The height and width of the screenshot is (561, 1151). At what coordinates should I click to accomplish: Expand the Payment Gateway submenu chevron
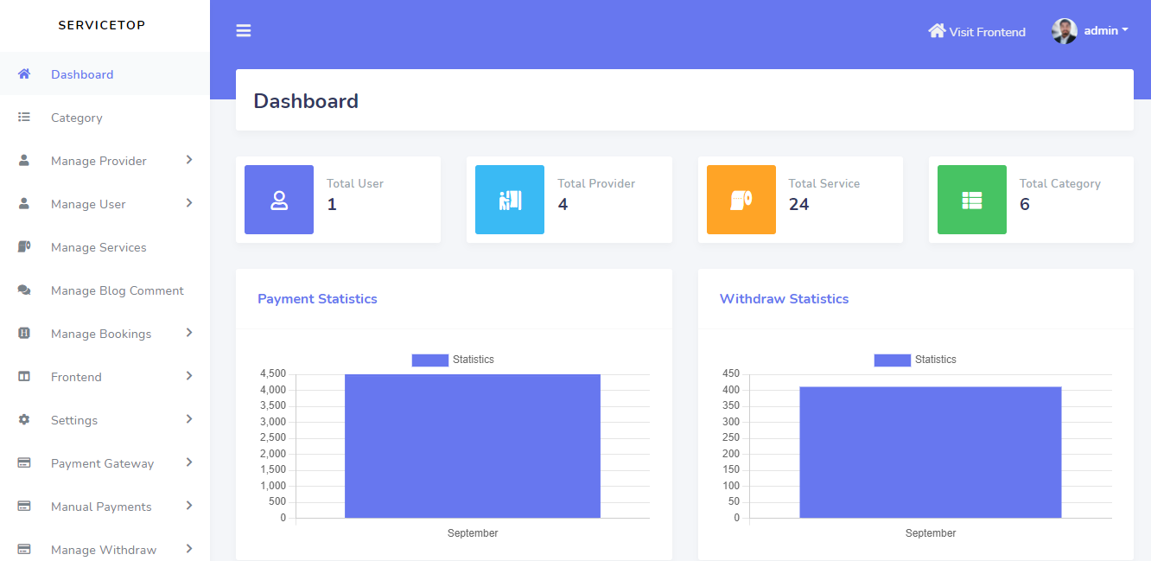pyautogui.click(x=188, y=462)
